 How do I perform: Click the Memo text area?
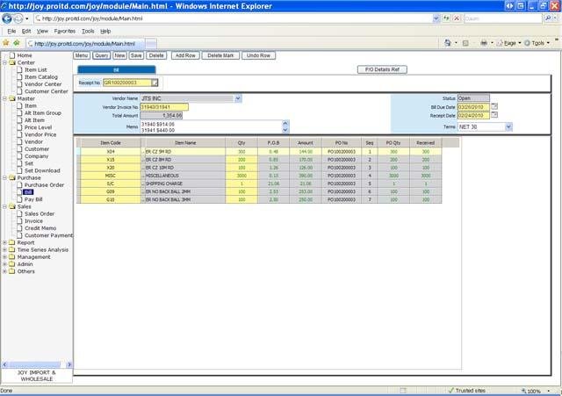212,126
